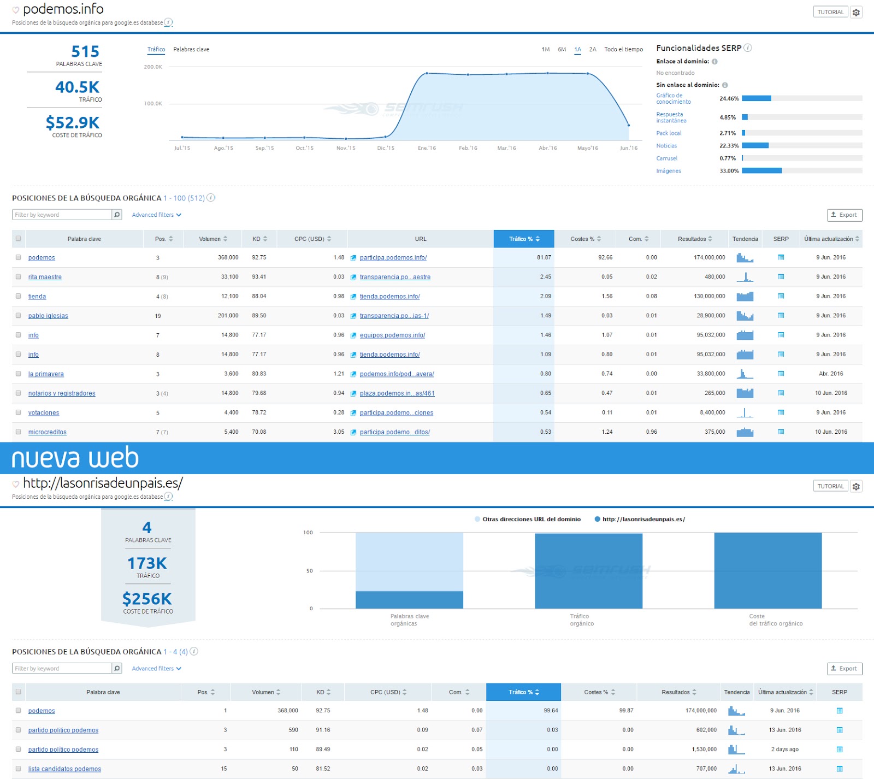Expand Advanced filters in lower organic positions section
Image resolution: width=874 pixels, height=779 pixels.
(x=156, y=669)
